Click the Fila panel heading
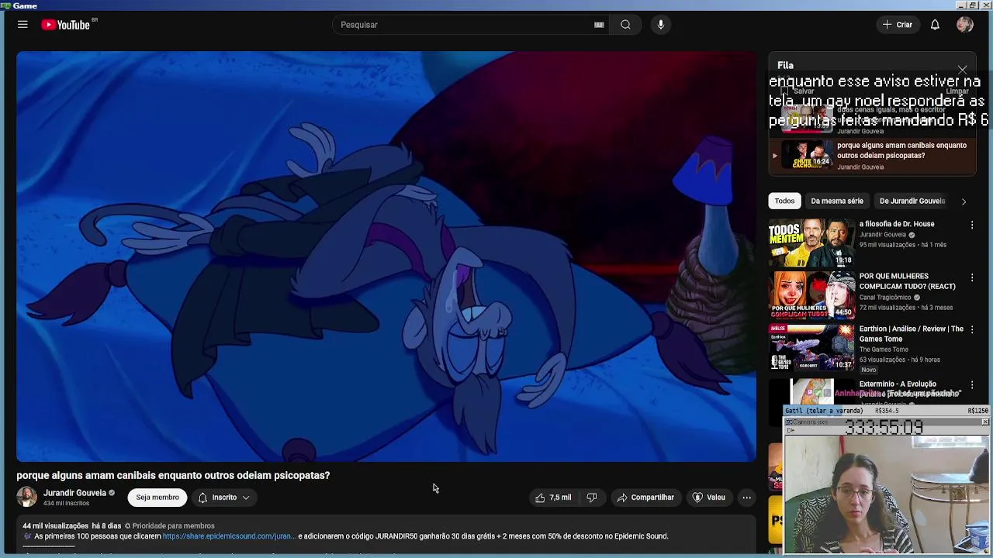993x558 pixels. [785, 65]
